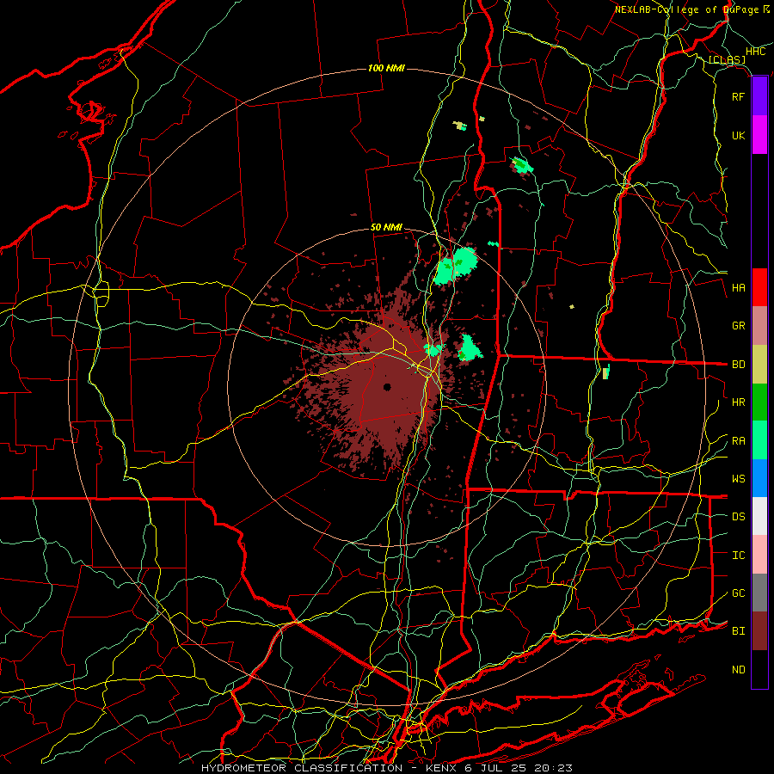The image size is (774, 774).
Task: Click the brown BI legend swatch
Action: (759, 631)
